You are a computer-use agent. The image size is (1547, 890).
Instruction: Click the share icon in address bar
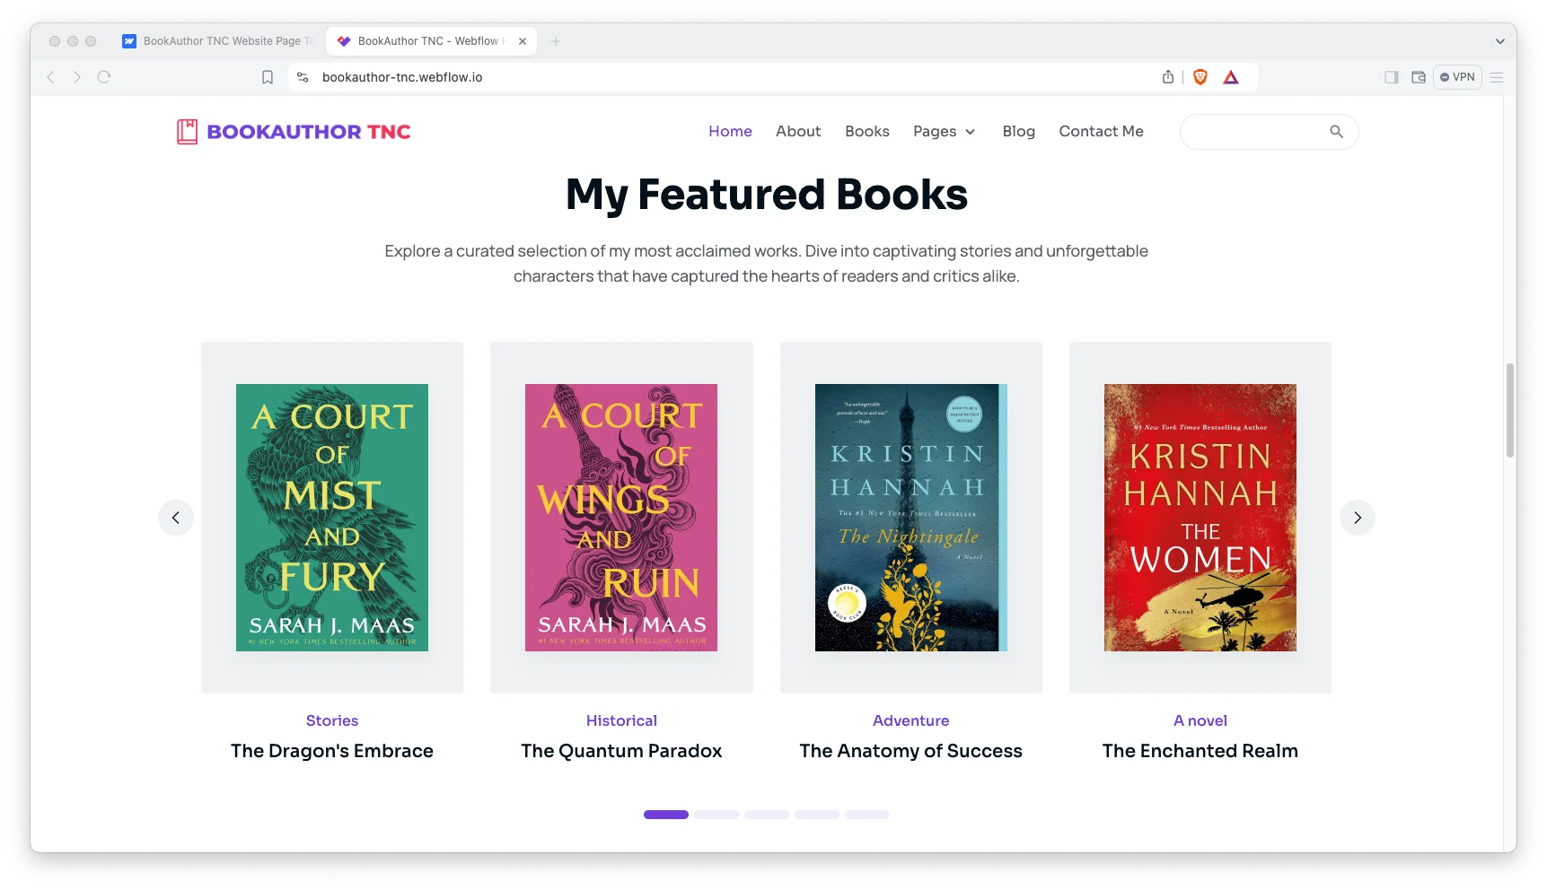coord(1167,77)
